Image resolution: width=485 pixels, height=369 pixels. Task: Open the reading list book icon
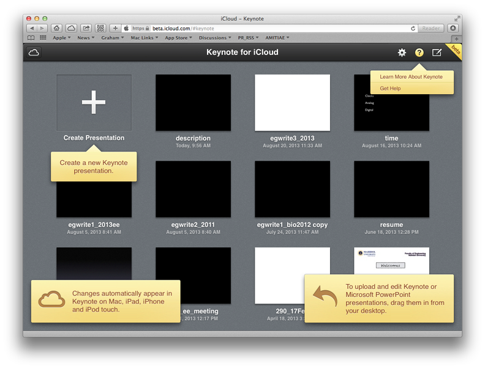[31, 38]
